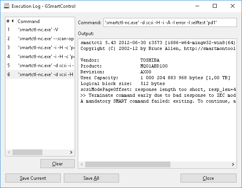Click the 'Logical block size' output line

tap(123, 83)
